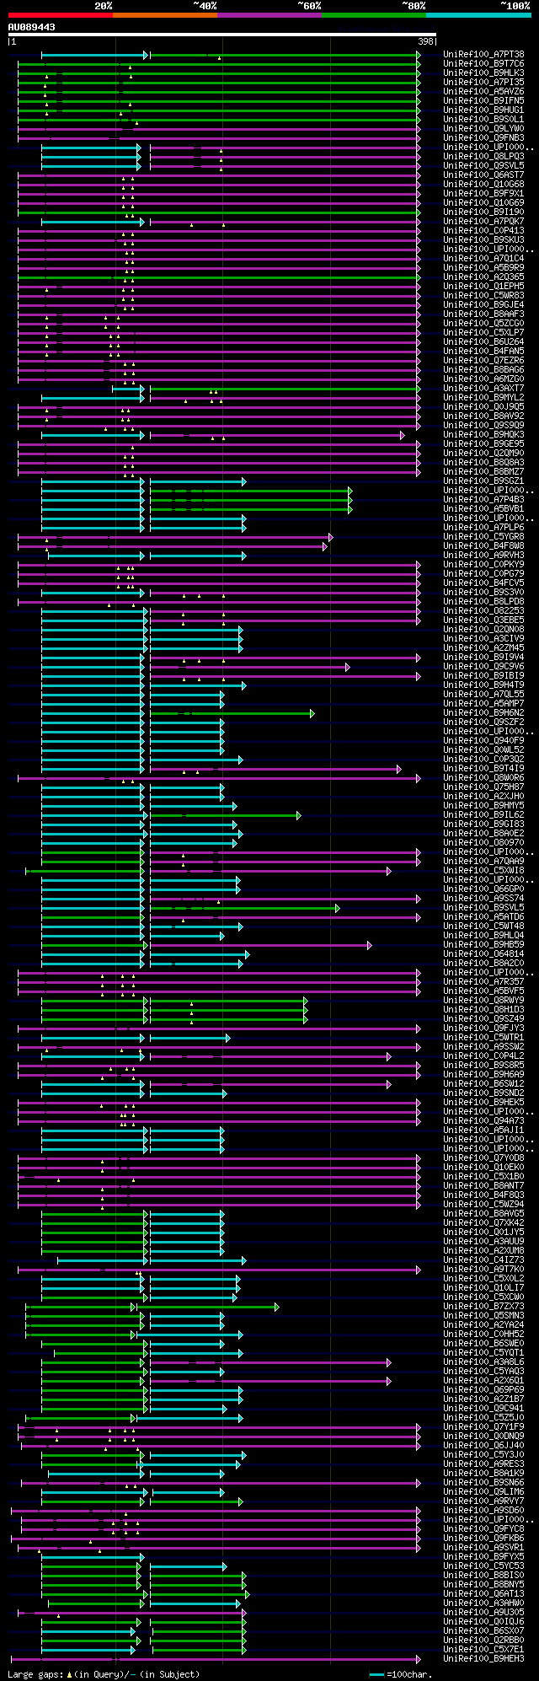This screenshot has width=539, height=1681.
Task: Select the UniRef100_B6U264 label
Action: click(483, 341)
